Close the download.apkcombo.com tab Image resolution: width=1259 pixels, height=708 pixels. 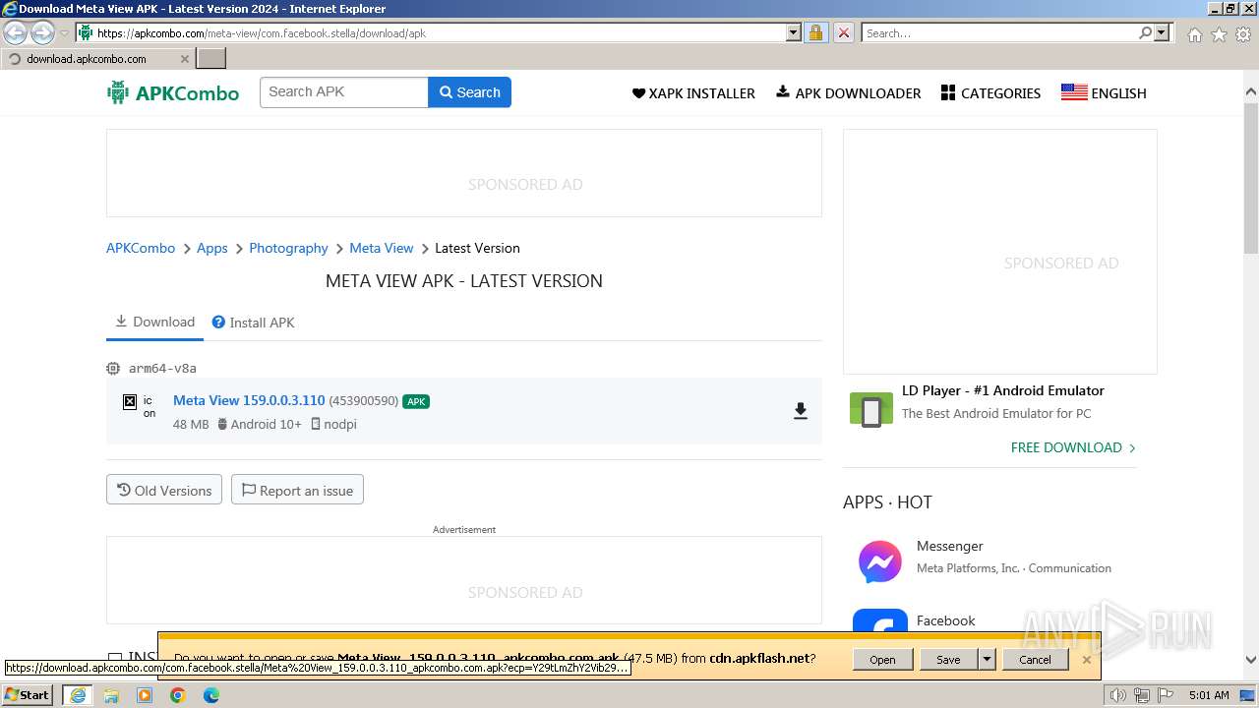tap(184, 59)
